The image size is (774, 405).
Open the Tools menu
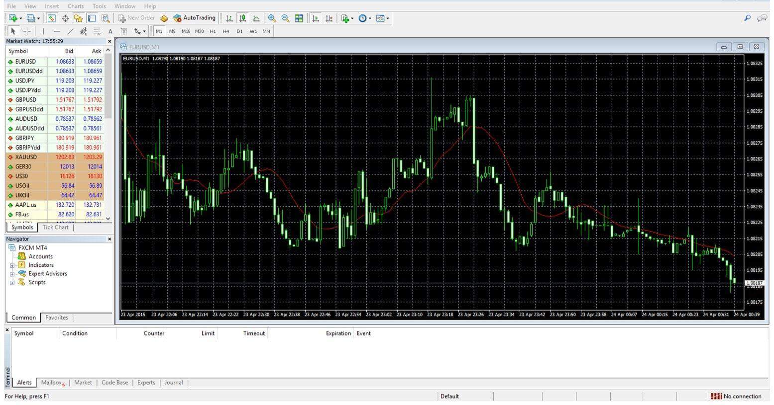(x=99, y=6)
